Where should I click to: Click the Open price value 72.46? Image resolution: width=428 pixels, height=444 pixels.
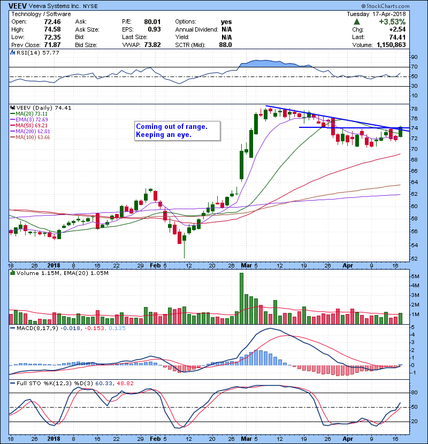point(52,22)
